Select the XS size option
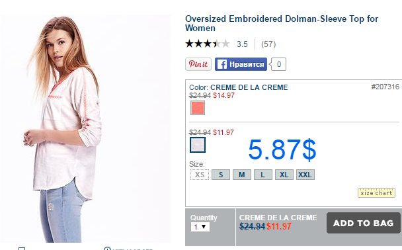Viewport: 402px width, 250px height. [x=200, y=175]
